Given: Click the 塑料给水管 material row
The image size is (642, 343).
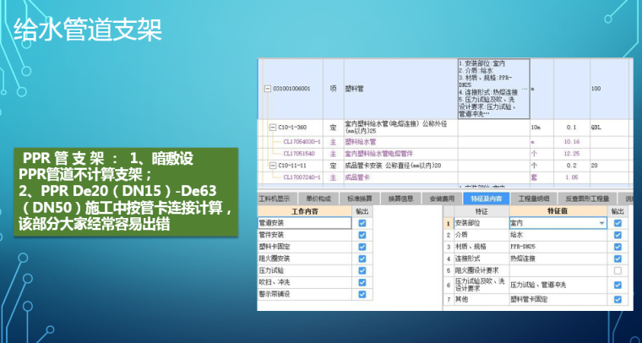Looking at the screenshot, I should 362,142.
